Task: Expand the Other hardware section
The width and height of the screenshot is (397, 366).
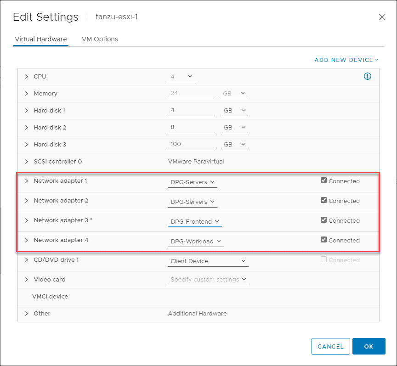Action: pos(27,314)
